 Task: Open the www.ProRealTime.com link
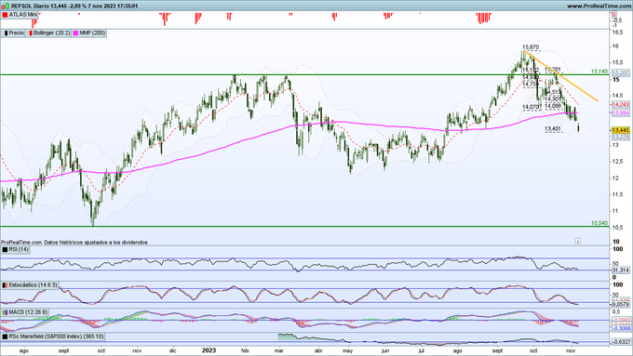tap(599, 7)
